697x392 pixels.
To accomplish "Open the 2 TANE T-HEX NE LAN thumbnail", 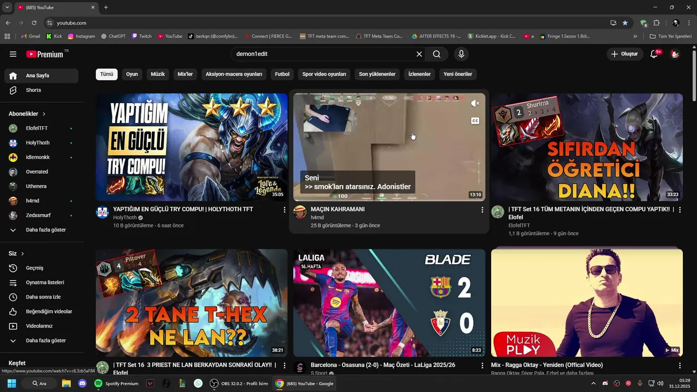I will point(192,303).
